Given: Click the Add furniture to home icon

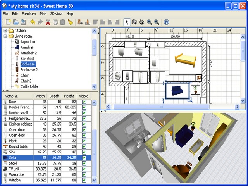Looking at the screenshot, I should point(80,22).
